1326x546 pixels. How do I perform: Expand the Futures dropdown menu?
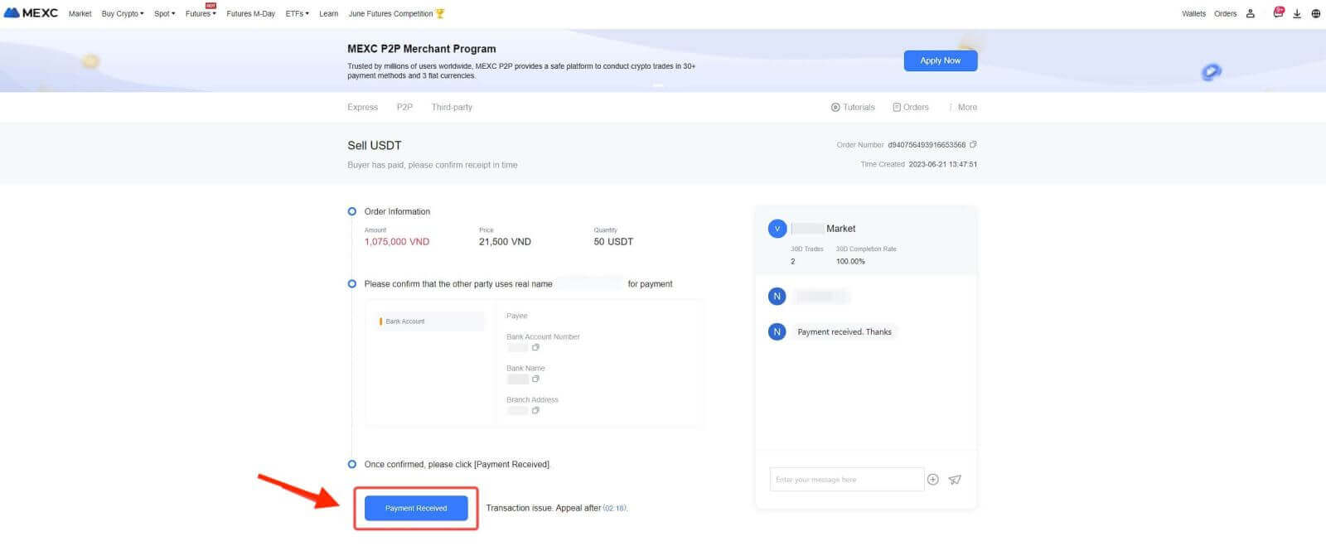[201, 13]
